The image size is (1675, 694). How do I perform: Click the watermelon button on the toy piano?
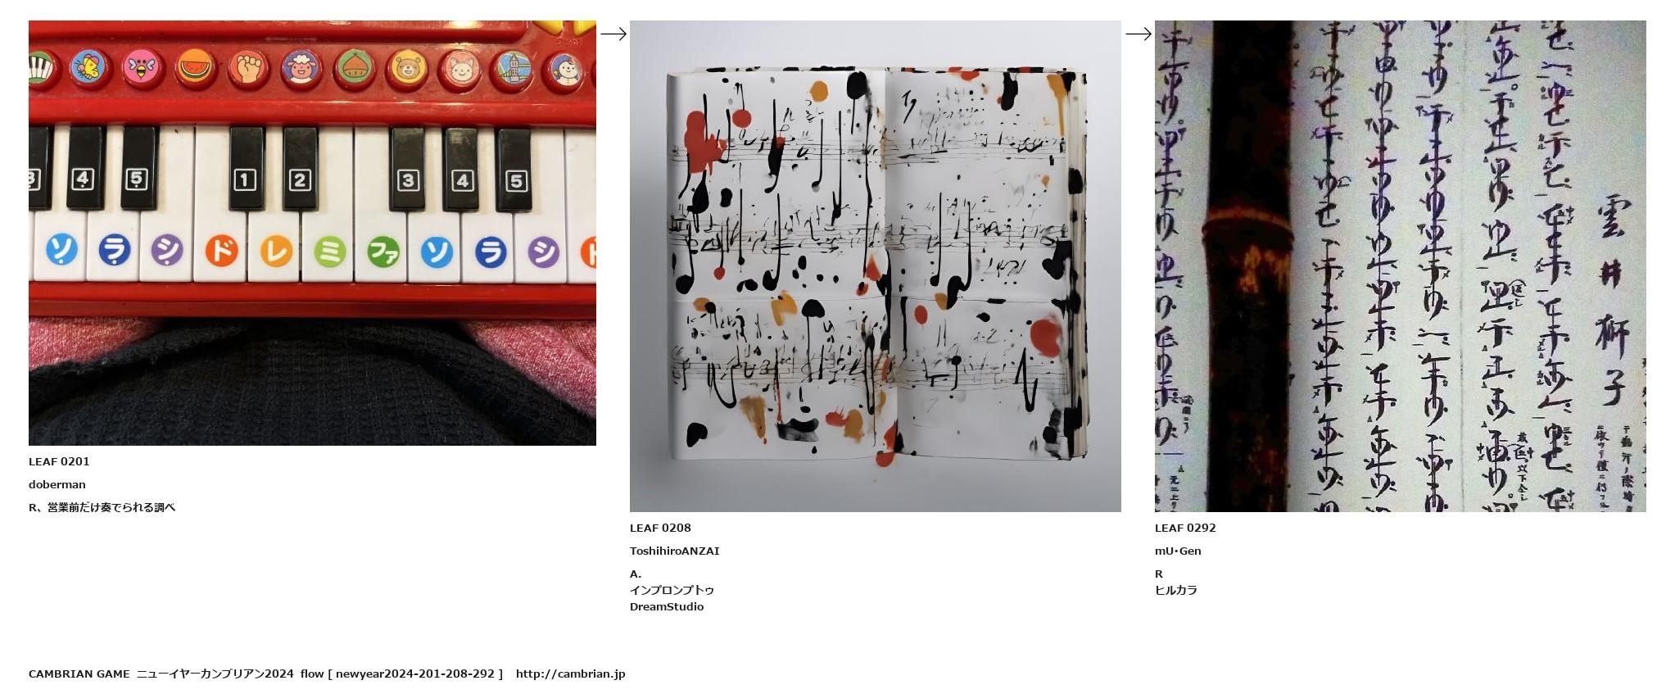click(195, 67)
